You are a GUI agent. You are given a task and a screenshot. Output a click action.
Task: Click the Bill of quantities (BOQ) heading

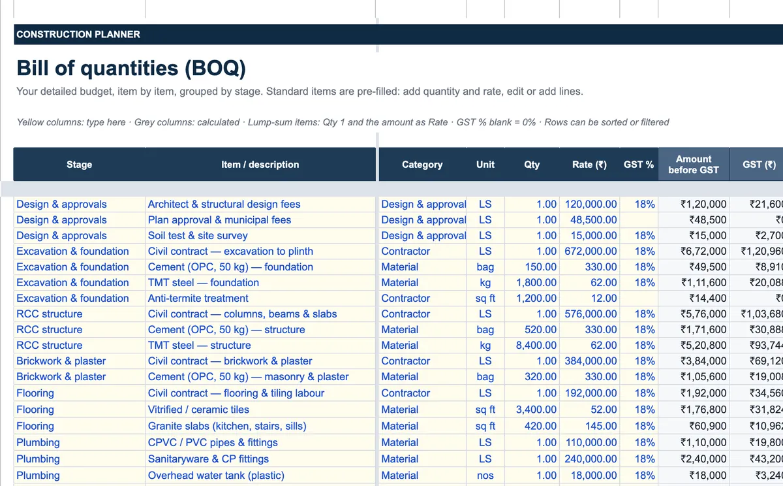(131, 68)
